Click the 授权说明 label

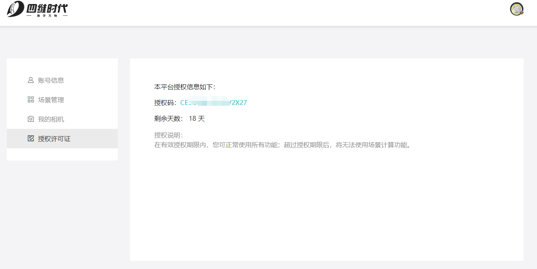(x=168, y=135)
